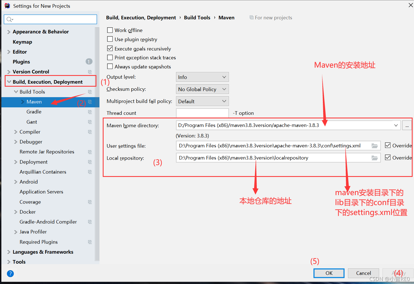Click the Plugins update count badge
The height and width of the screenshot is (284, 414).
(x=89, y=62)
